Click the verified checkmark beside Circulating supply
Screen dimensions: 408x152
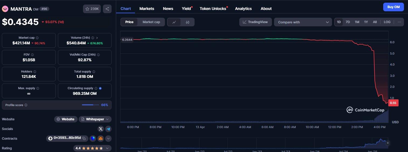pos(100,88)
